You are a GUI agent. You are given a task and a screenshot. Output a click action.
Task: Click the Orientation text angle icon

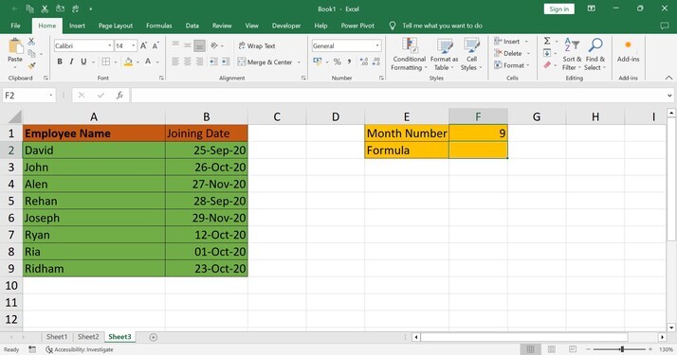click(x=214, y=45)
